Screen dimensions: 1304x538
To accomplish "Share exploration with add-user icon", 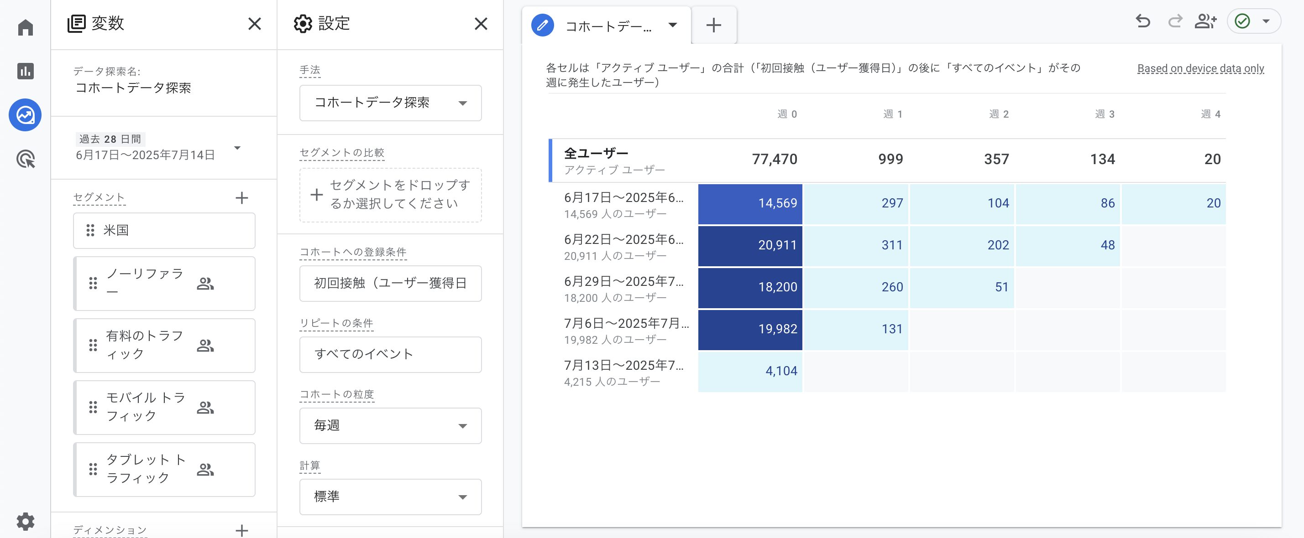I will click(x=1205, y=21).
